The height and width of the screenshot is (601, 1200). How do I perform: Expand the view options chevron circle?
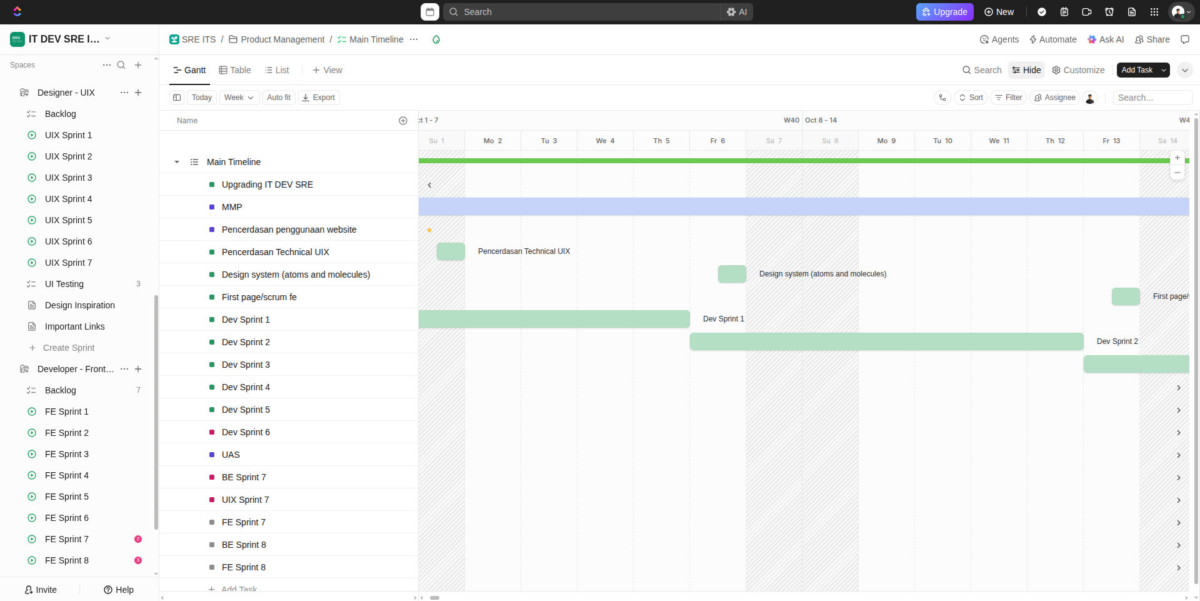[x=1185, y=70]
